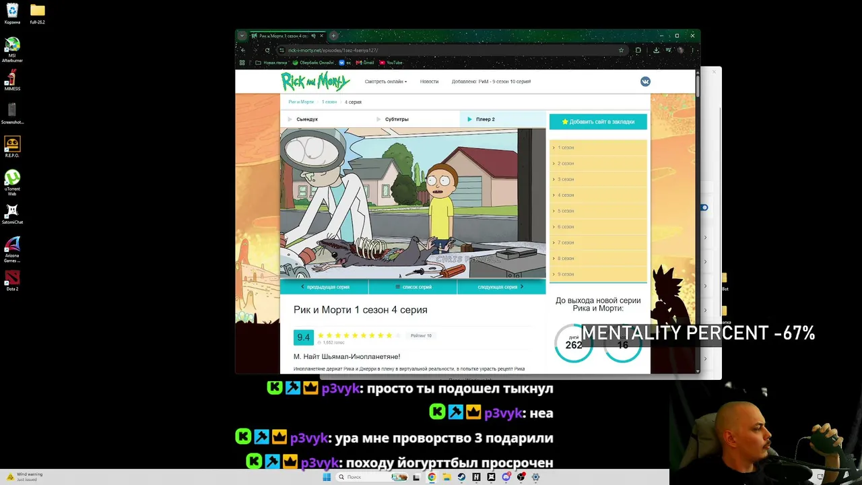Image resolution: width=862 pixels, height=485 pixels.
Task: Open Chrome downloads
Action: (x=656, y=50)
